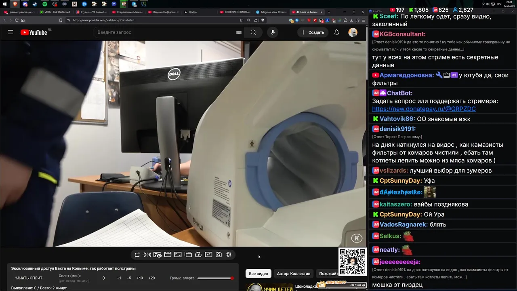Open browser main menu
The width and height of the screenshot is (517, 291).
click(364, 20)
